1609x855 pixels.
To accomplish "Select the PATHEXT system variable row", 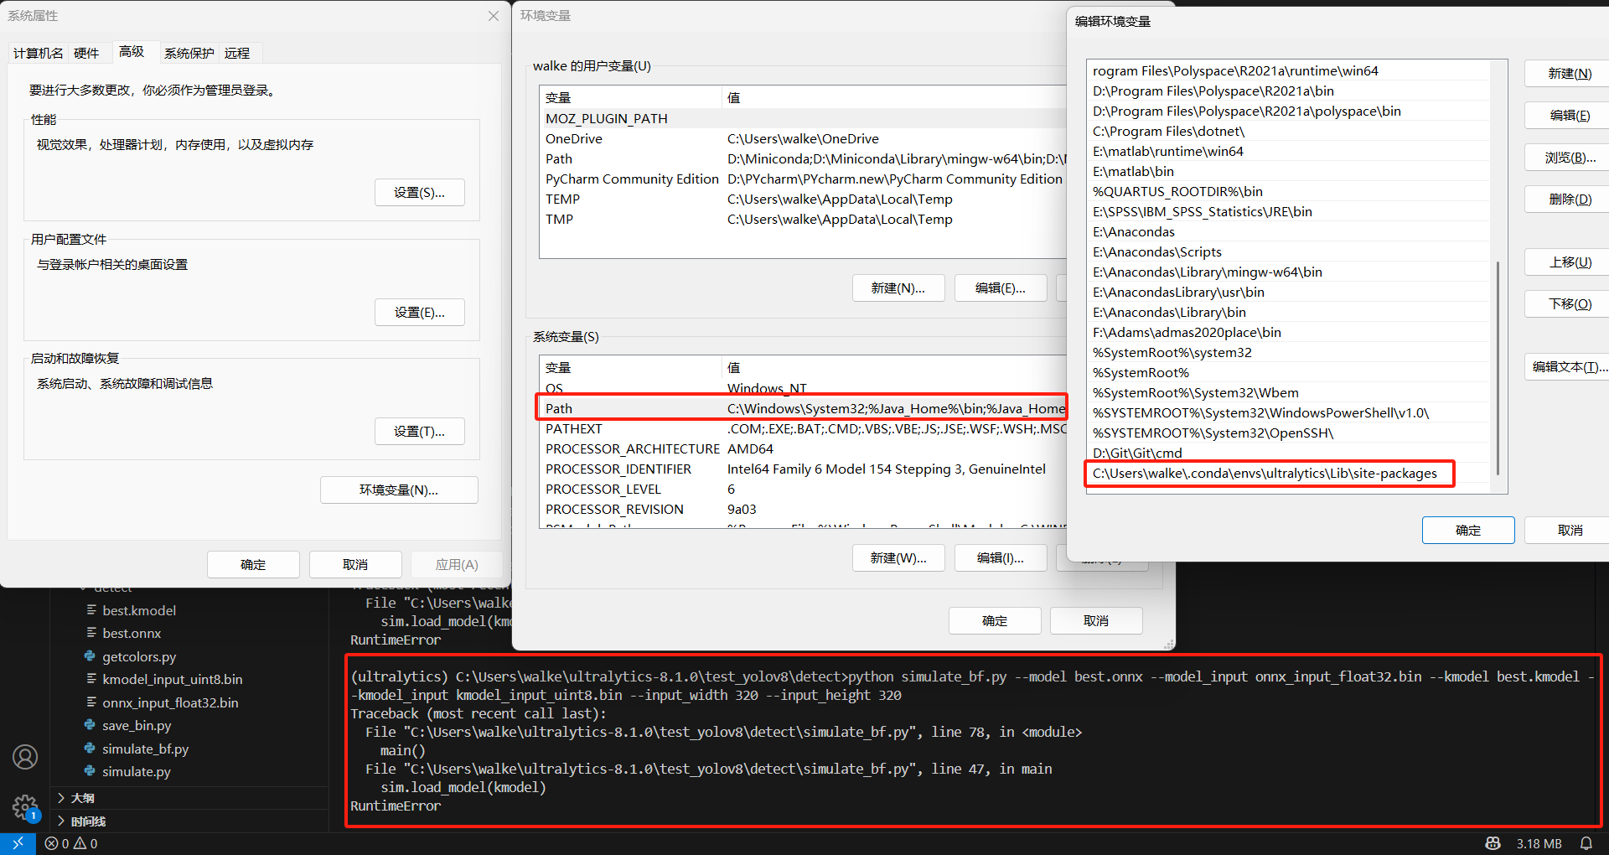I will coord(803,428).
